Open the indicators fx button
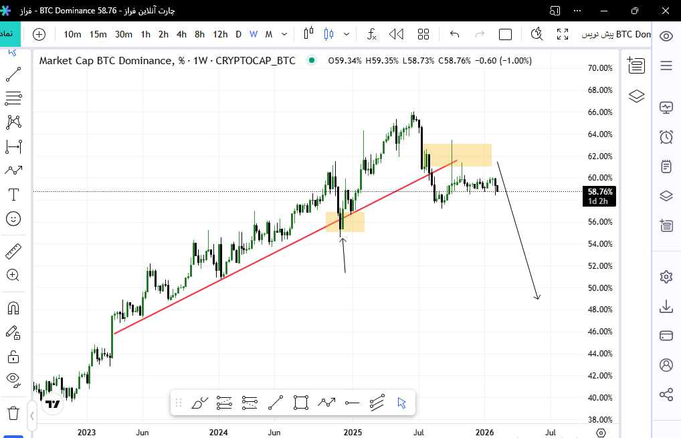 (x=371, y=34)
